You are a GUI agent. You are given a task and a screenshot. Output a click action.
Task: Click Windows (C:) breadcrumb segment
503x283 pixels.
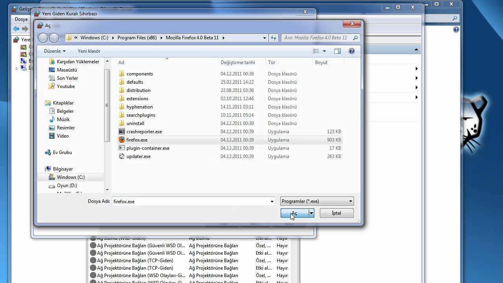coord(94,38)
